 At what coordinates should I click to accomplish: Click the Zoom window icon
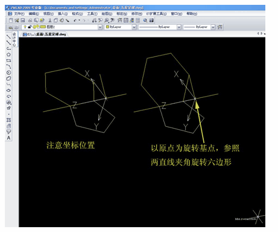[x=106, y=20]
